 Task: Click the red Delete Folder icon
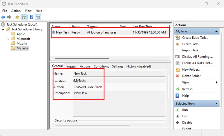[178, 76]
